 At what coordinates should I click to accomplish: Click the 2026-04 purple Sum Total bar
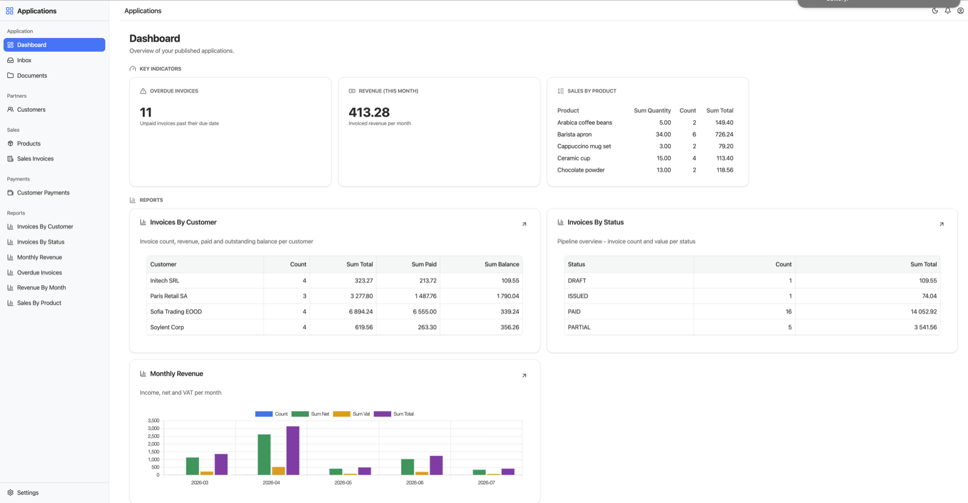pyautogui.click(x=293, y=450)
